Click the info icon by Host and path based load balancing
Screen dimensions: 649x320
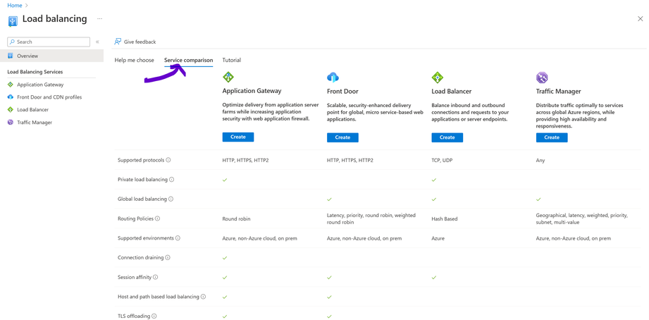(204, 297)
